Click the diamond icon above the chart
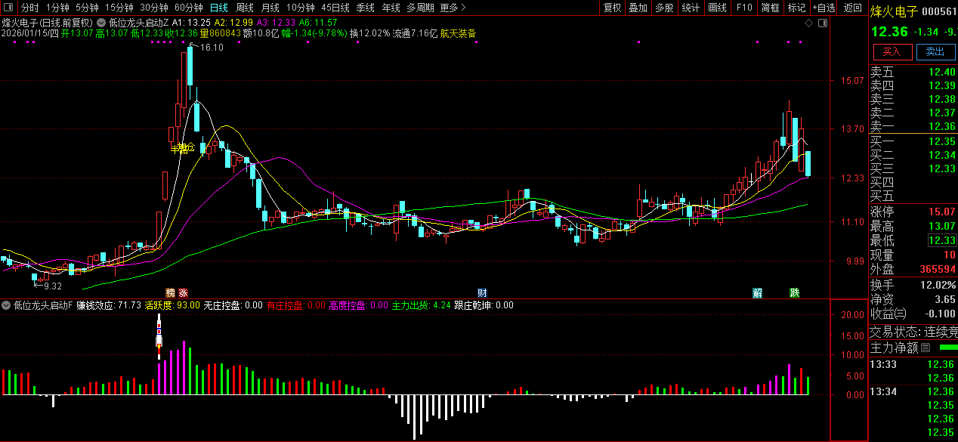The width and height of the screenshot is (958, 442). click(x=808, y=23)
